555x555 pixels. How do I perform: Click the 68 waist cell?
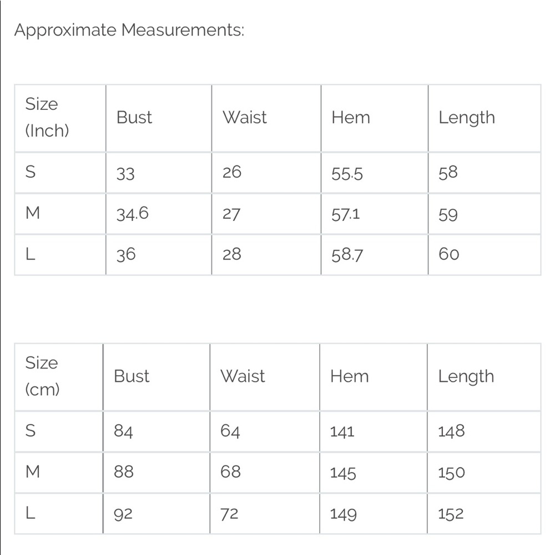(231, 472)
